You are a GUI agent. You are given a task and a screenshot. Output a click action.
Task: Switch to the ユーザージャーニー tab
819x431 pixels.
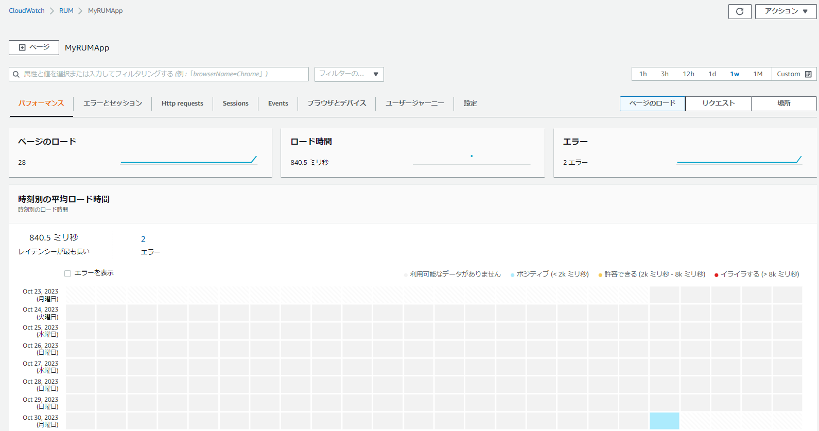[x=415, y=104]
